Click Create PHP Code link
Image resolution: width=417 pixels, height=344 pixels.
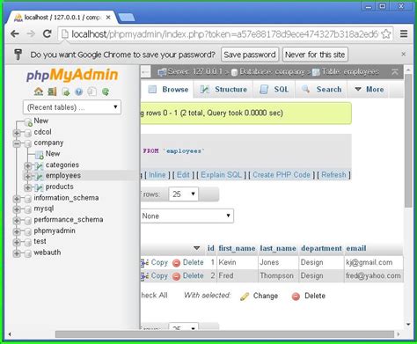[282, 175]
